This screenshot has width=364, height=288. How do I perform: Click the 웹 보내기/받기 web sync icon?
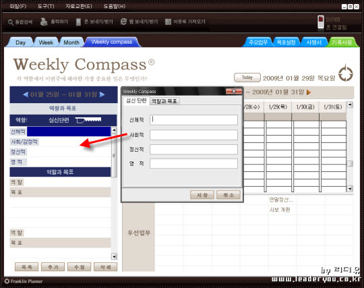pyautogui.click(x=123, y=22)
